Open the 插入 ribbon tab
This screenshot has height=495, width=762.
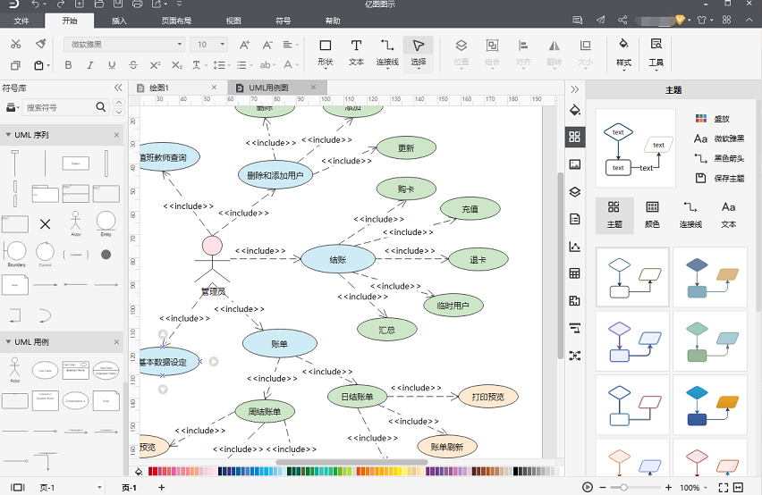(119, 21)
